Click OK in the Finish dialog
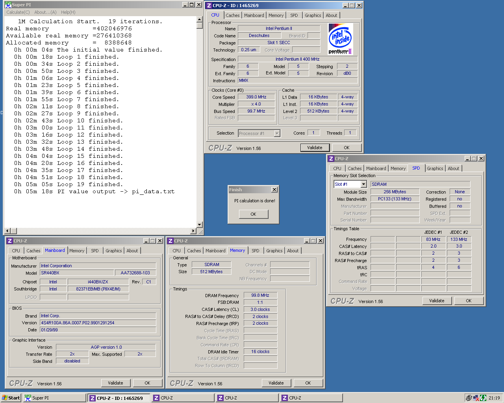Viewport: 504px width, 403px height. click(253, 214)
